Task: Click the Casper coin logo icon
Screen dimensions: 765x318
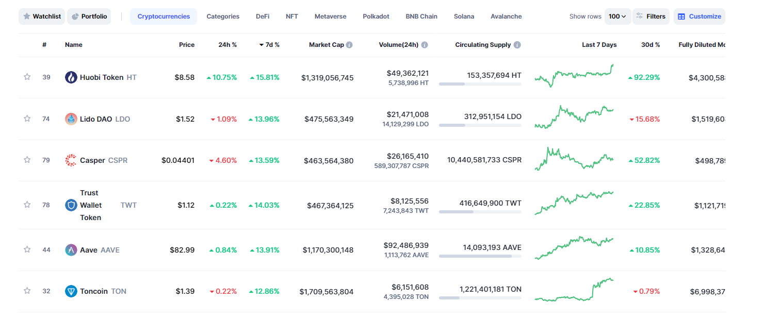Action: [x=71, y=160]
